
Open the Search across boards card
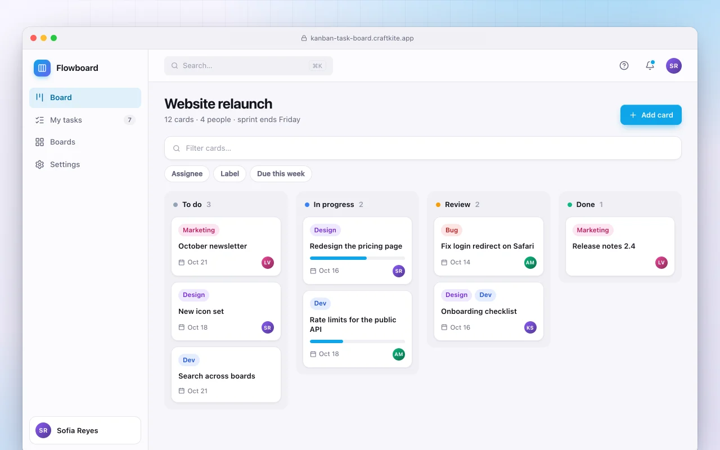pos(226,375)
